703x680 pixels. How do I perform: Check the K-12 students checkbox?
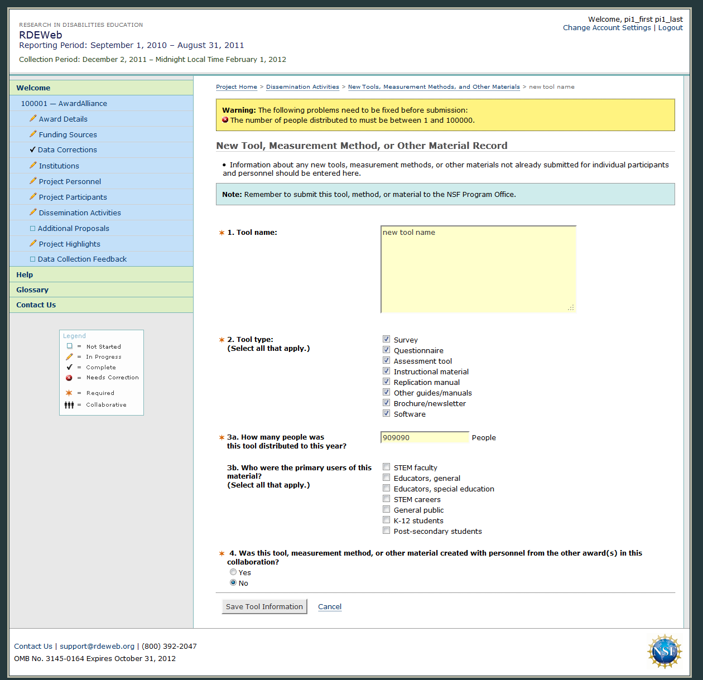386,520
